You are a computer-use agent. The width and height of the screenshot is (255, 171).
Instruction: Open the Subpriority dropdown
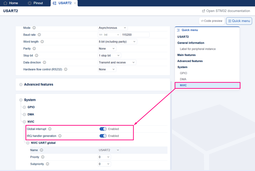pos(104,164)
